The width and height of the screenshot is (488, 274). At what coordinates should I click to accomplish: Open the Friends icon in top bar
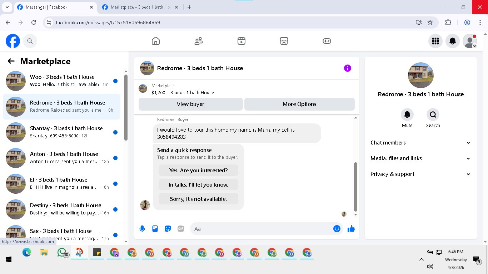click(199, 41)
